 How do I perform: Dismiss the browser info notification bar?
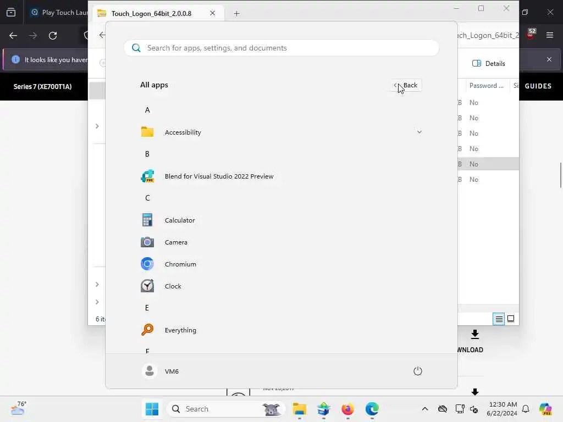[x=549, y=59]
